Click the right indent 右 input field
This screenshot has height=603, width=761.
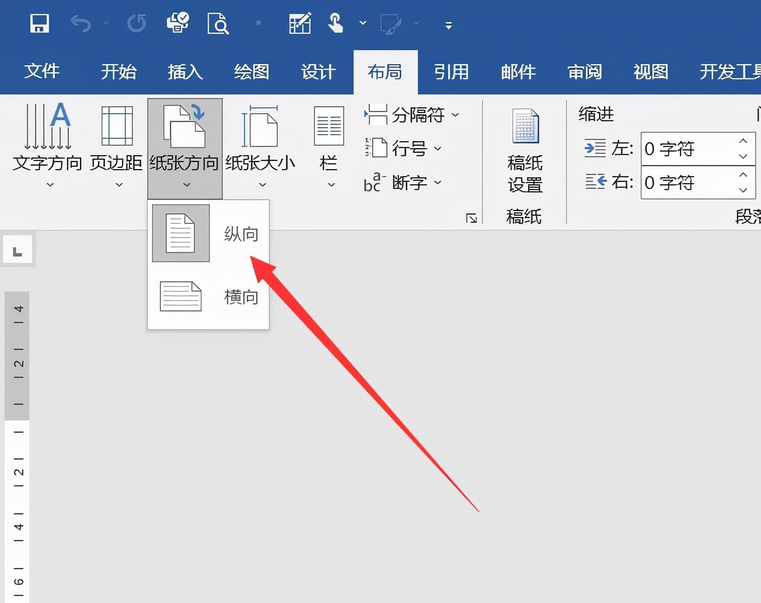pyautogui.click(x=686, y=183)
